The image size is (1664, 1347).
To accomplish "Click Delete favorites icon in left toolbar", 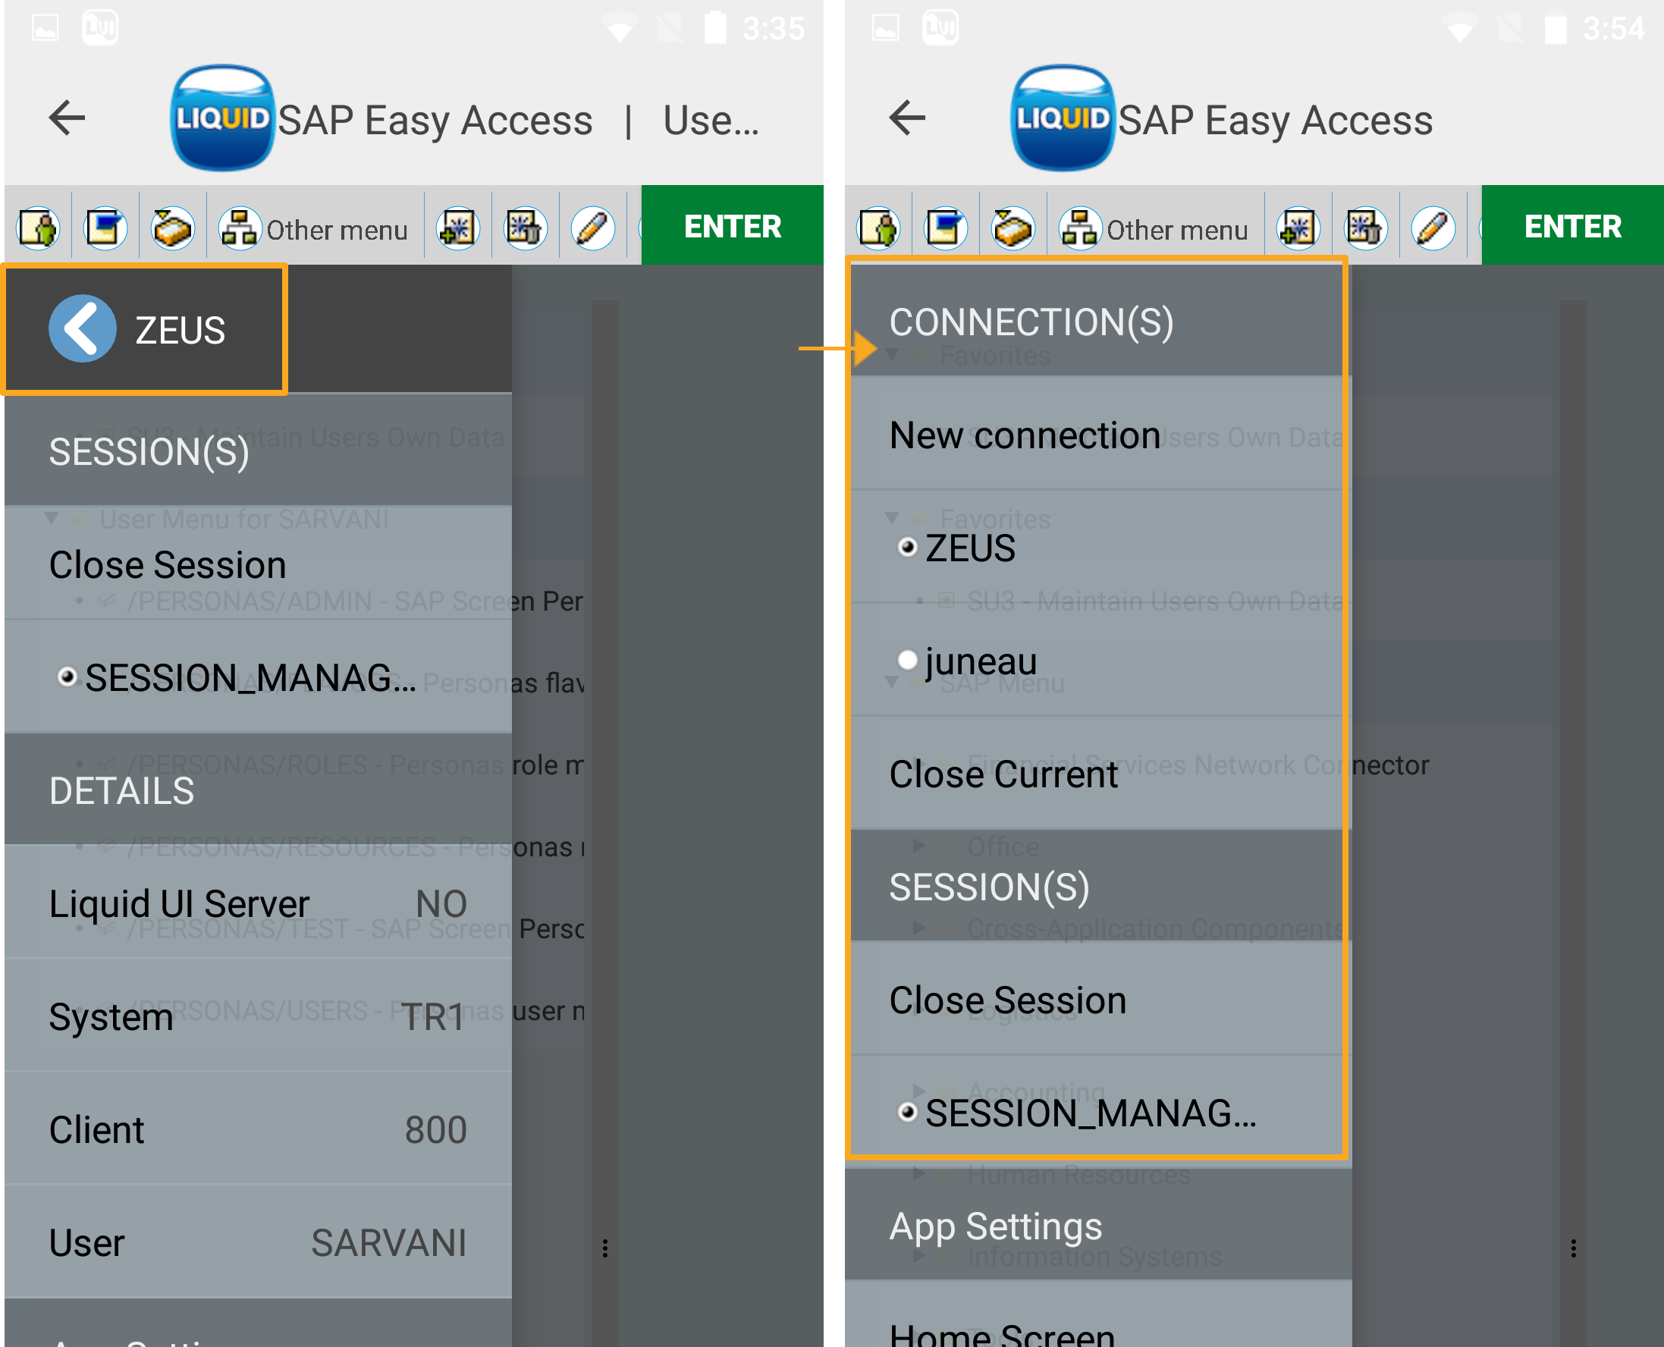I will [x=525, y=228].
